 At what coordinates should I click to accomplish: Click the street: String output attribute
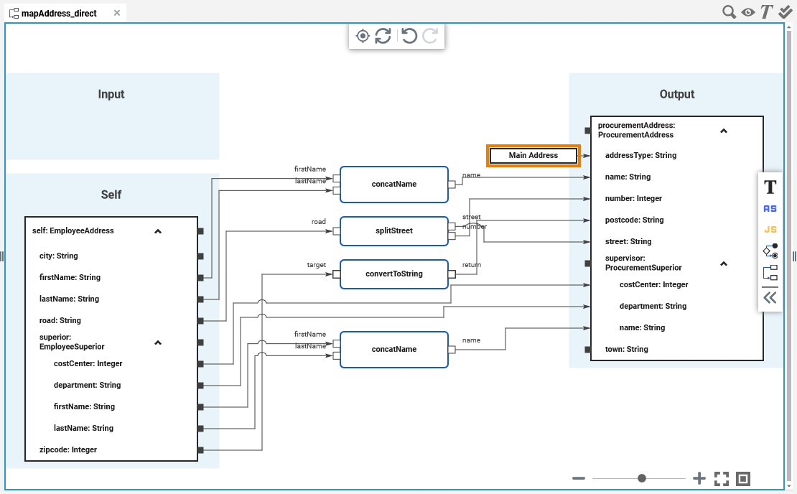[x=628, y=241]
